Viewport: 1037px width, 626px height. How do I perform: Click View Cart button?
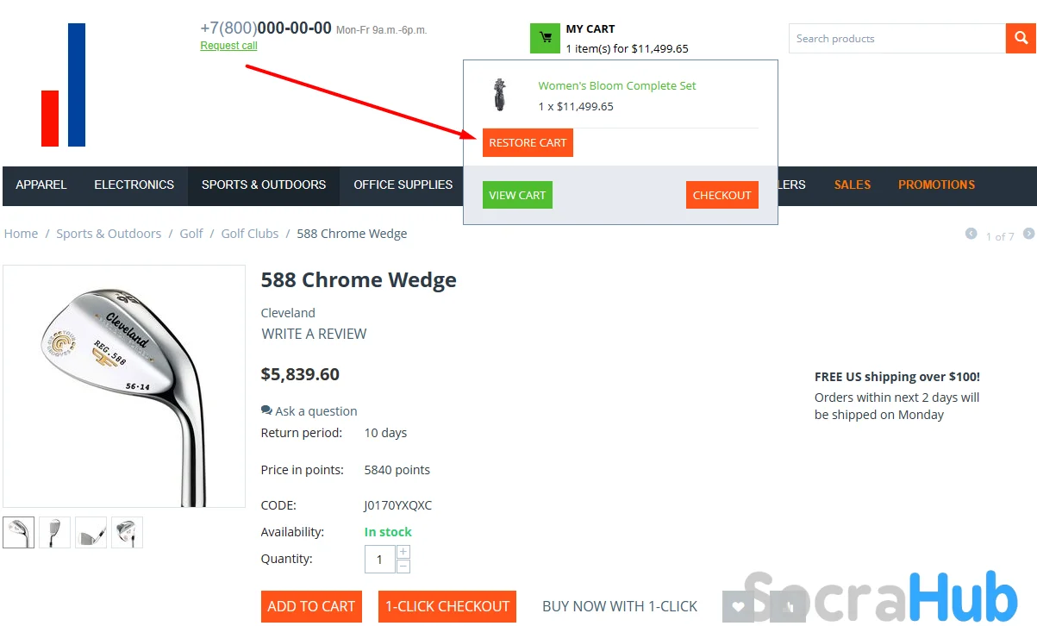click(x=517, y=195)
